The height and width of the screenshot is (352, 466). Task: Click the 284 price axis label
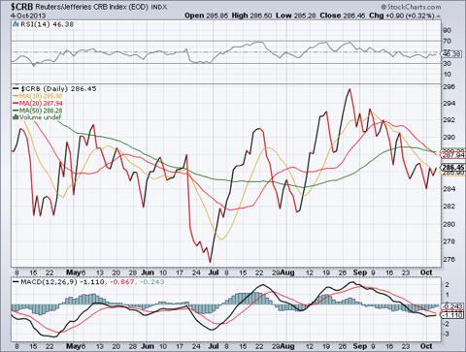tap(449, 189)
